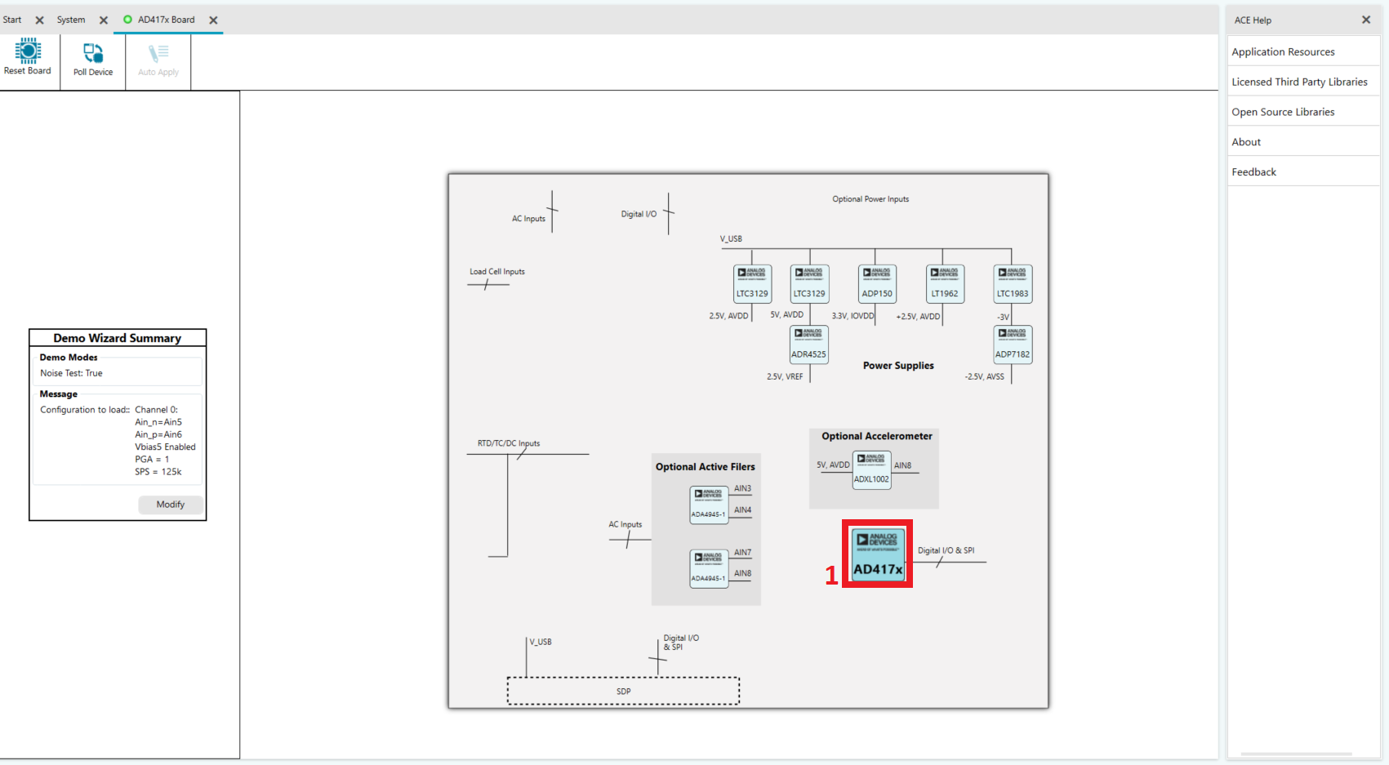Image resolution: width=1389 pixels, height=765 pixels.
Task: Click the Demo Wizard Summary title
Action: (x=118, y=338)
